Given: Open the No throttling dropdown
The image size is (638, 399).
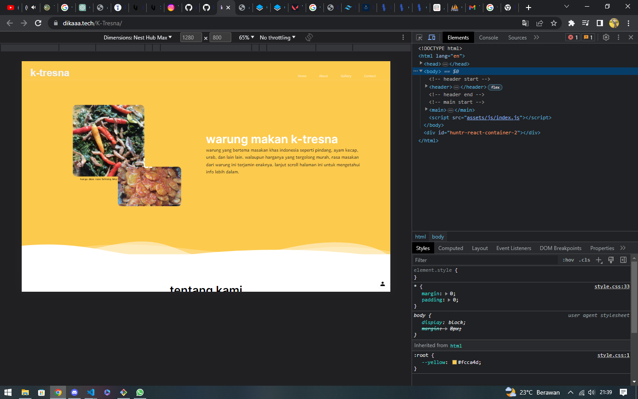Looking at the screenshot, I should point(277,38).
